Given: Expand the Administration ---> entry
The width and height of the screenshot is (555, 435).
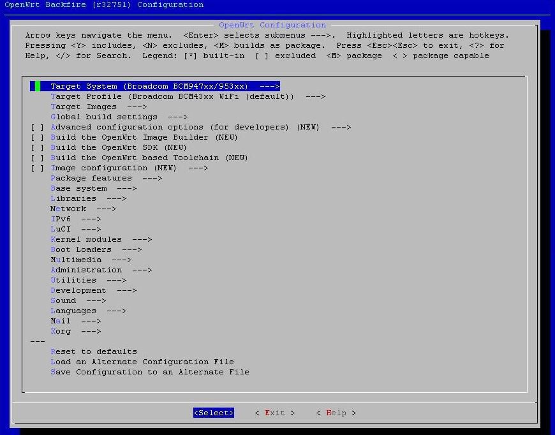Looking at the screenshot, I should click(101, 270).
